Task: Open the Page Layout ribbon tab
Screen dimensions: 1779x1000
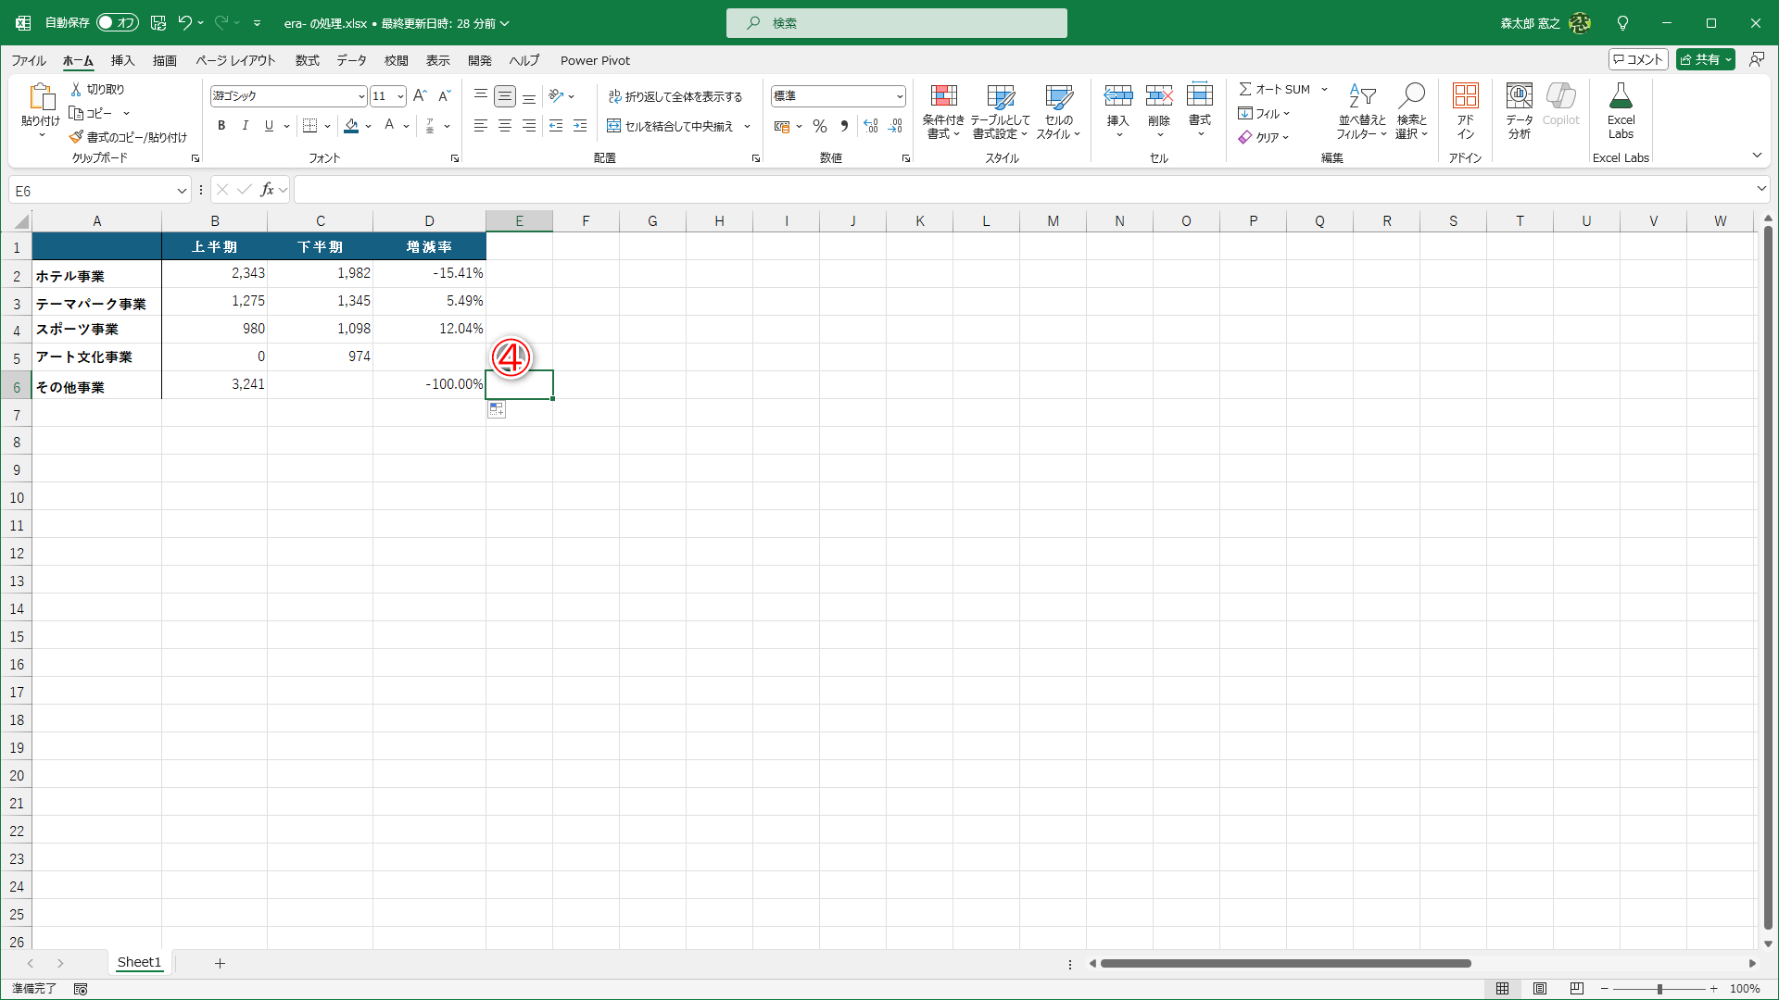Action: click(x=235, y=60)
